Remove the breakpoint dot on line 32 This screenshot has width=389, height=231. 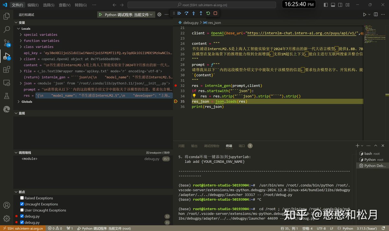pyautogui.click(x=176, y=86)
